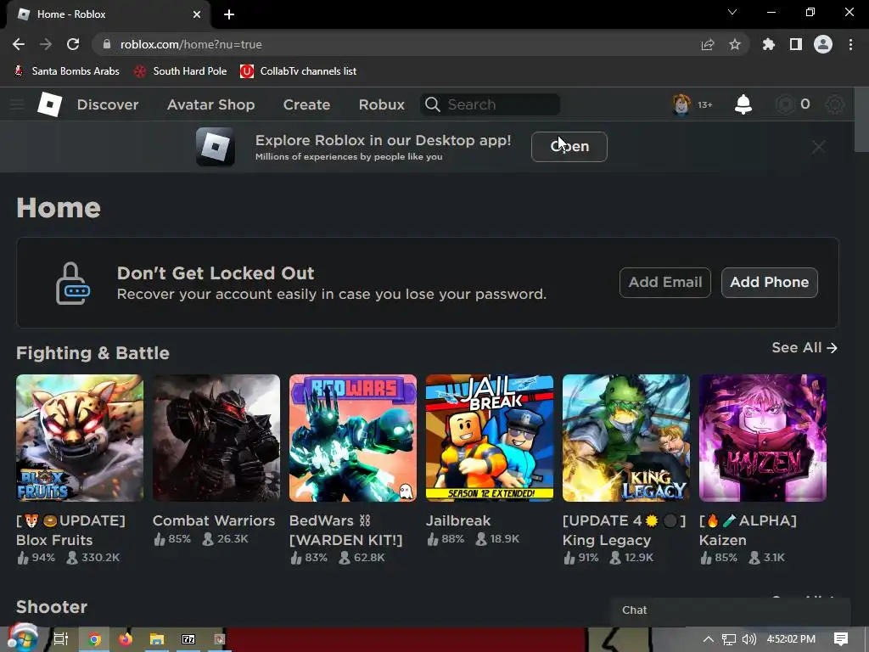Open Combat Warriors game thumbnail
Viewport: 869px width, 652px height.
tap(216, 438)
